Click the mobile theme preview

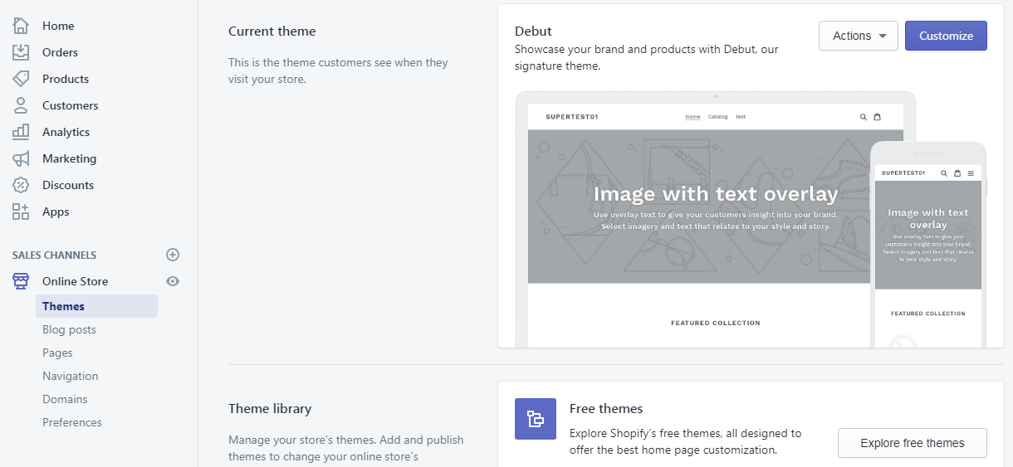[927, 249]
